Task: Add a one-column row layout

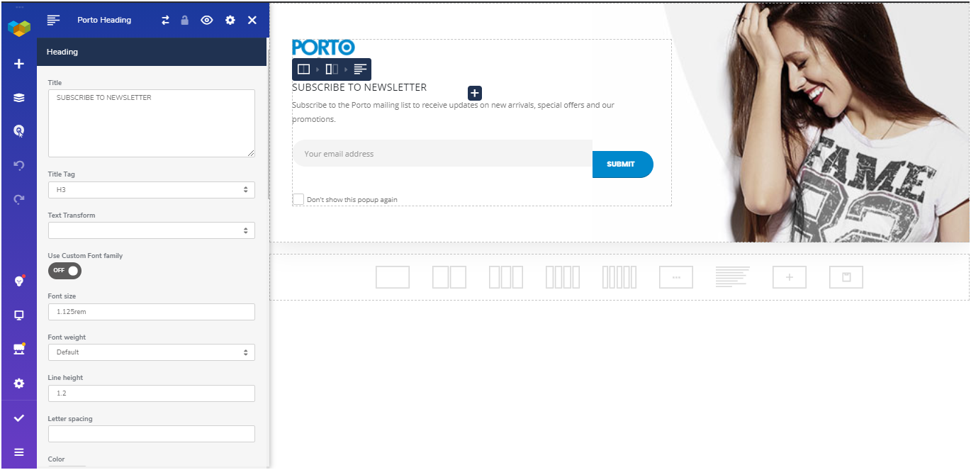Action: pos(393,277)
